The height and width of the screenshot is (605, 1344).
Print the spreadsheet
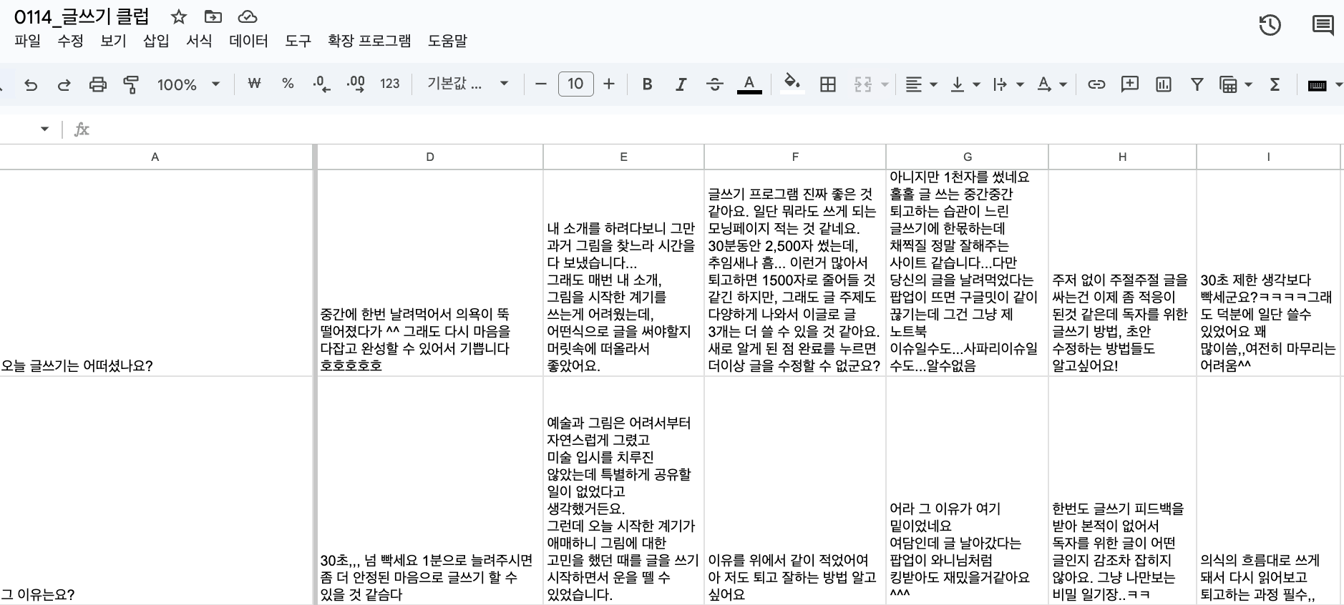point(97,84)
